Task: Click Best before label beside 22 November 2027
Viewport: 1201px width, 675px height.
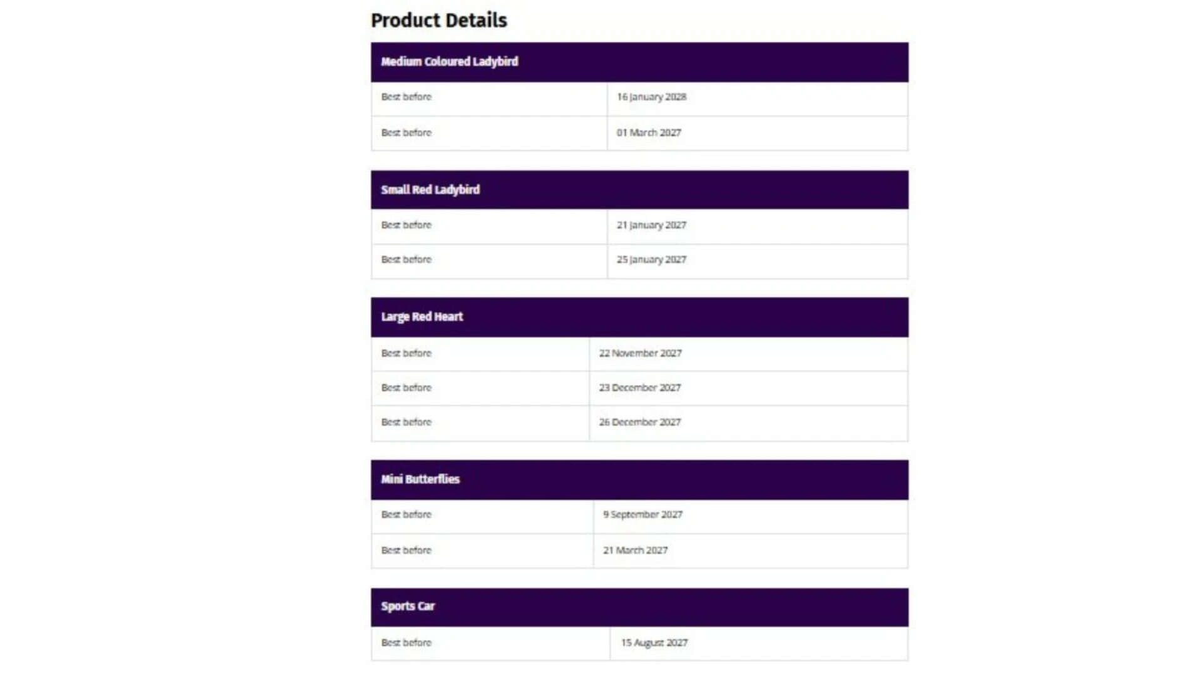Action: pos(406,353)
